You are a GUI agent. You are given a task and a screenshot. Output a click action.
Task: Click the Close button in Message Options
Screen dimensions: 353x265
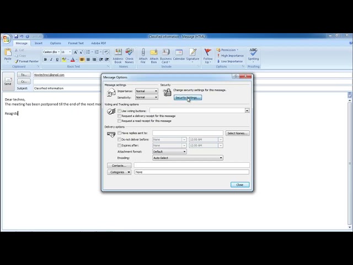point(240,185)
